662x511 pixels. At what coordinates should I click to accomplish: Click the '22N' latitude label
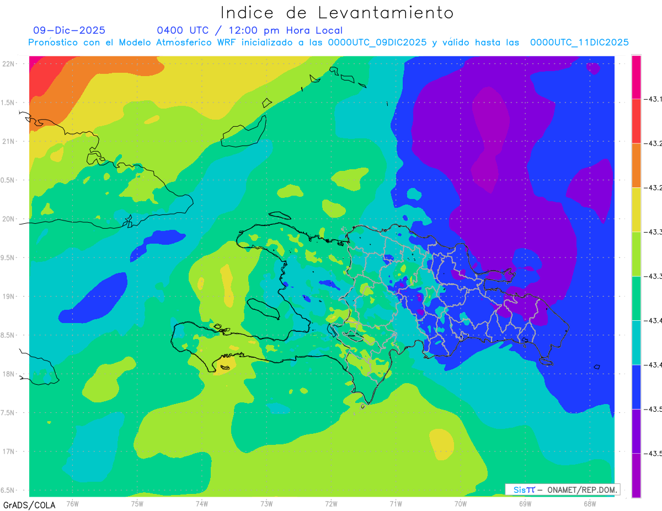9,64
